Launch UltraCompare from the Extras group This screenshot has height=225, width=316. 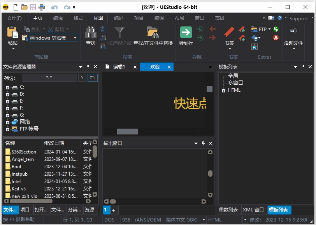tap(255, 47)
